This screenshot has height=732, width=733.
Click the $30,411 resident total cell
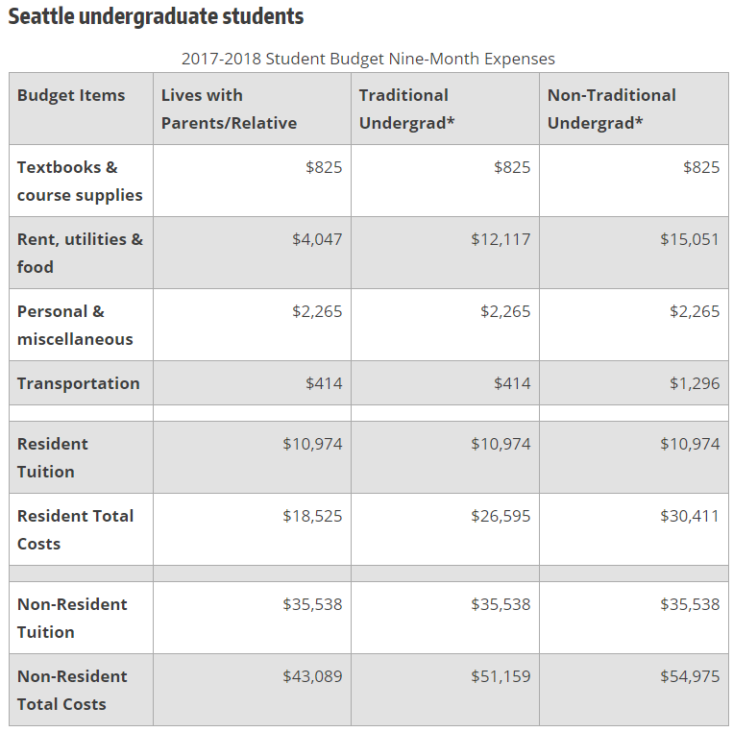coord(689,516)
